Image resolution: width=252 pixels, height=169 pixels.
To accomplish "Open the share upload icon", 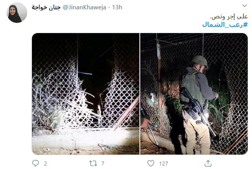I will [x=208, y=163].
